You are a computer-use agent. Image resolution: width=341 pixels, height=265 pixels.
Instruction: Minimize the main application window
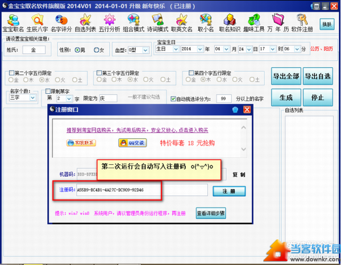click(x=325, y=6)
